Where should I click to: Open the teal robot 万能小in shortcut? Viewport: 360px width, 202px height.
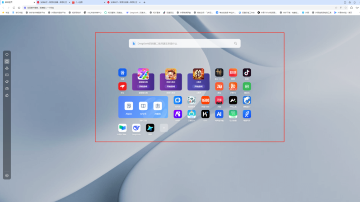tap(192, 114)
